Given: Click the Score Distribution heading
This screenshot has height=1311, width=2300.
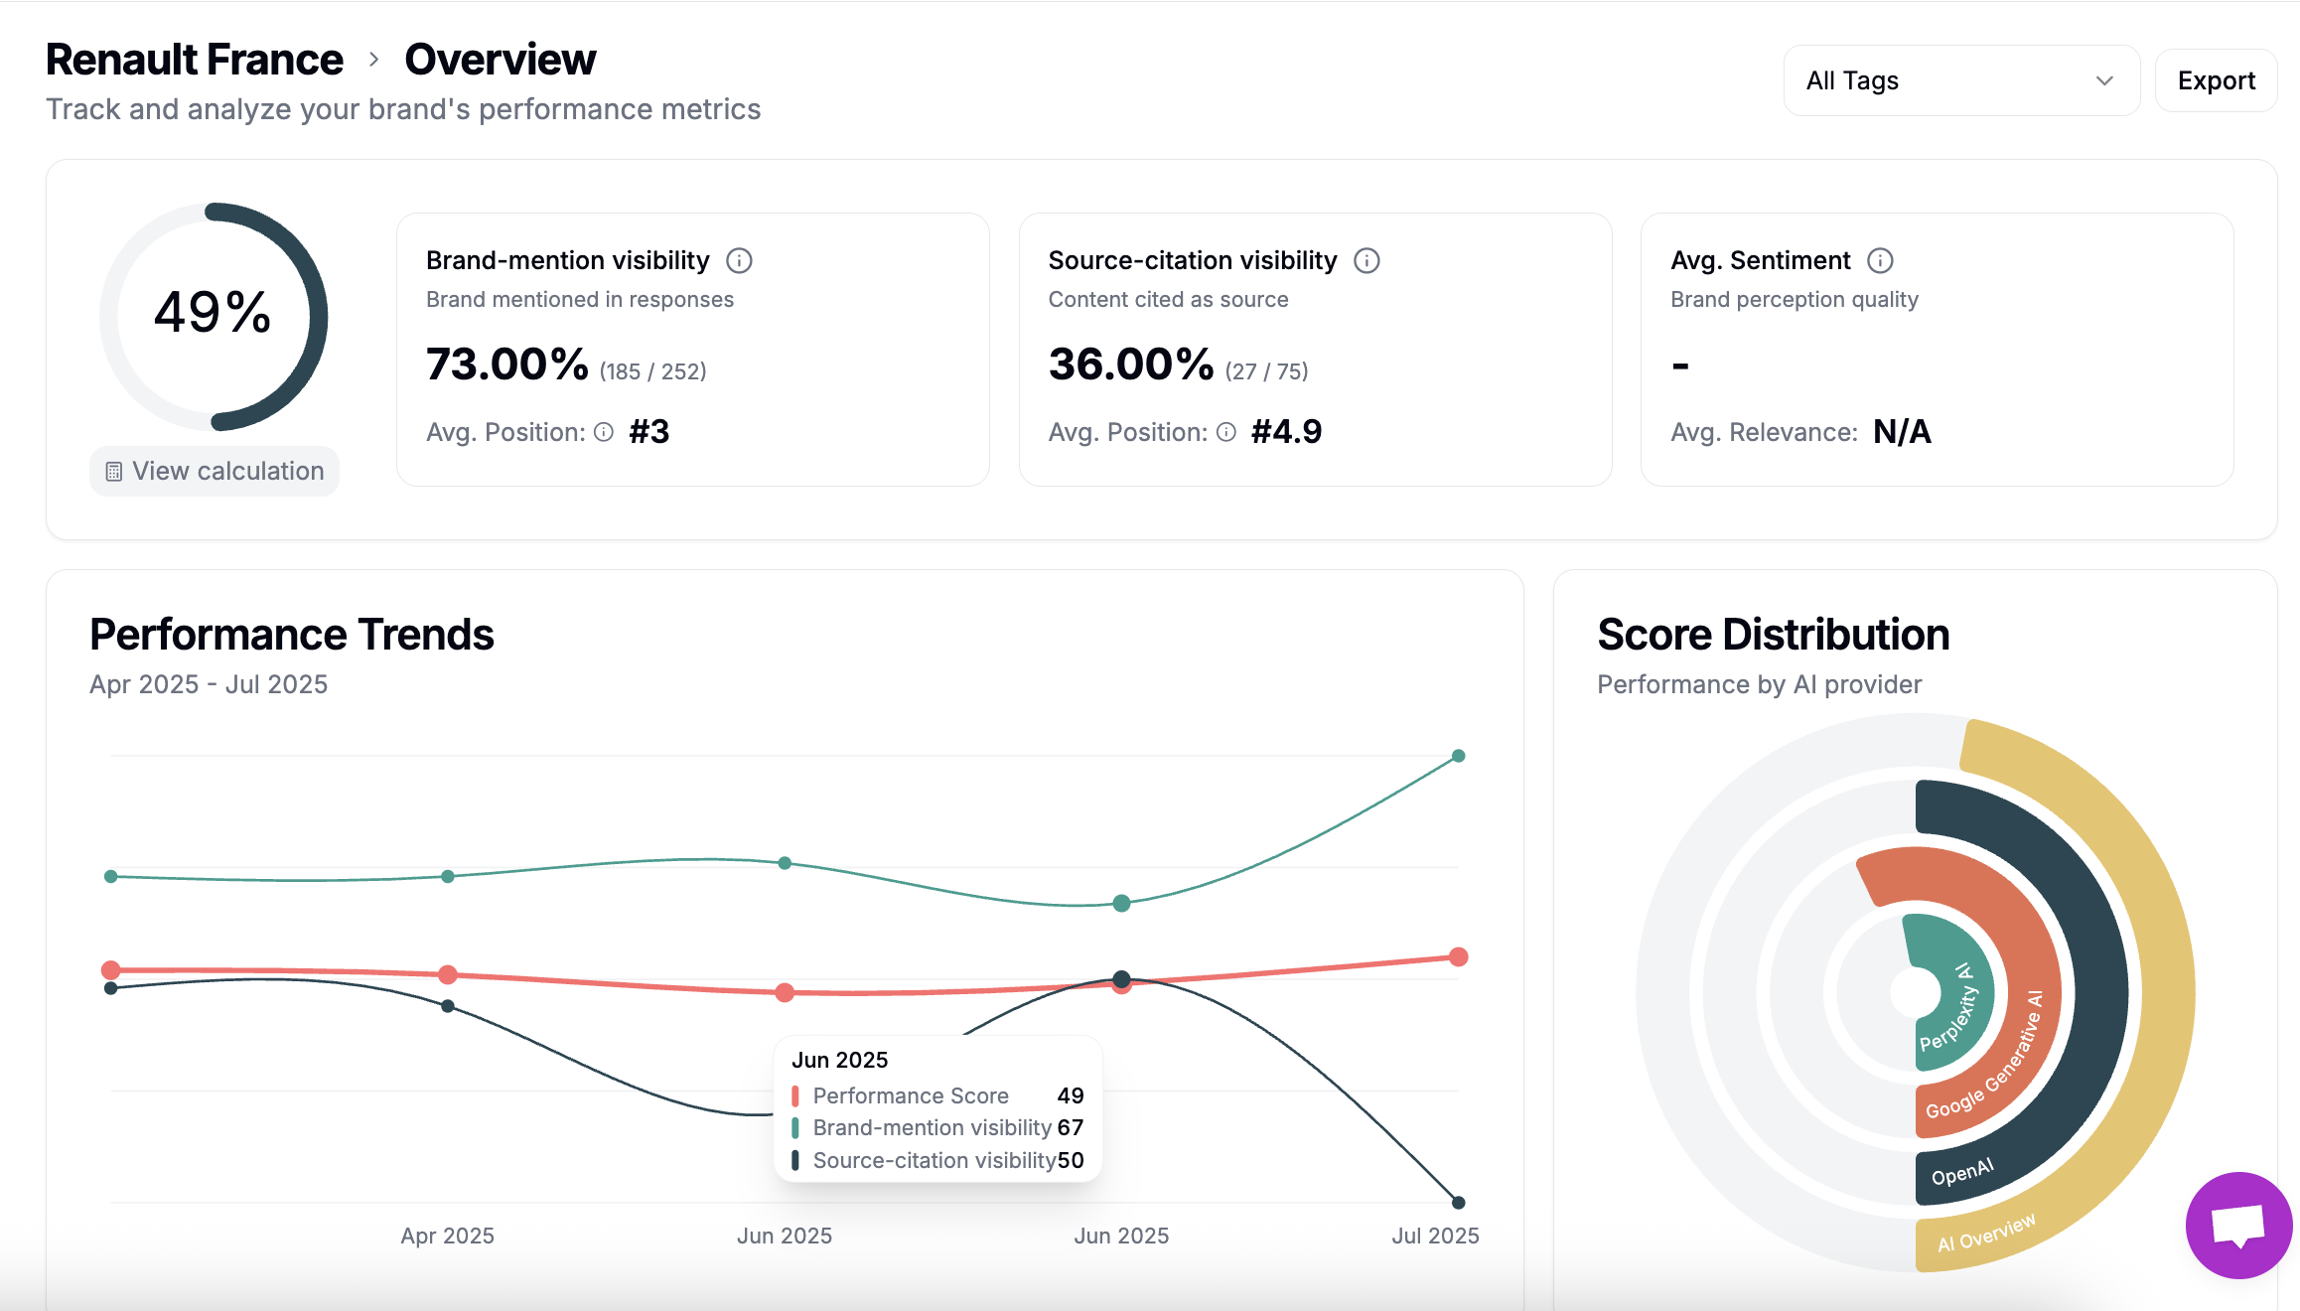Looking at the screenshot, I should coord(1774,635).
